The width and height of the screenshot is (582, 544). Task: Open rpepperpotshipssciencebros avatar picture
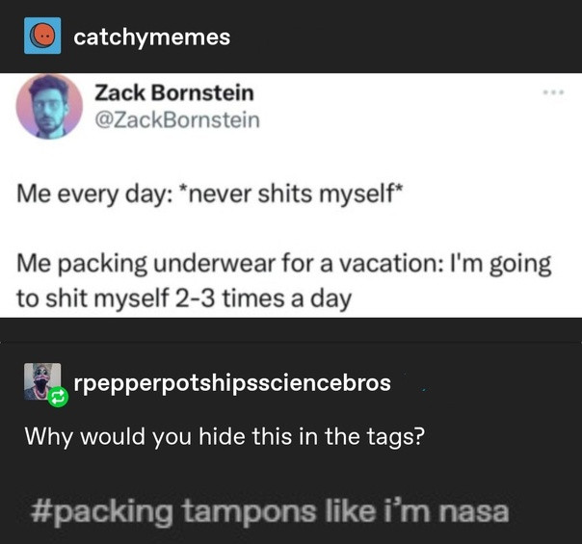pos(42,381)
